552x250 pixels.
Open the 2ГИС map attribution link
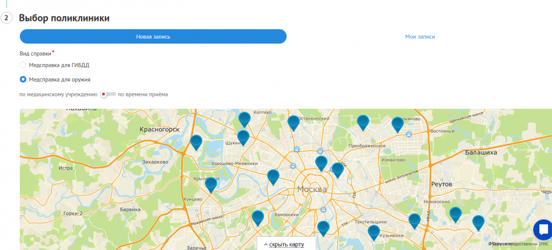click(542, 243)
